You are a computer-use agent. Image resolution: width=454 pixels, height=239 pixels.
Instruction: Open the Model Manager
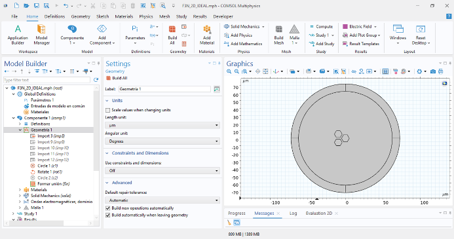(41, 35)
